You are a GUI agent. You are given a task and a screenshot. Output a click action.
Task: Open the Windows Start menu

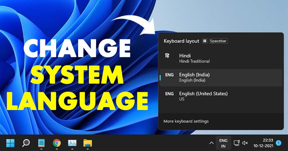pyautogui.click(x=10, y=143)
